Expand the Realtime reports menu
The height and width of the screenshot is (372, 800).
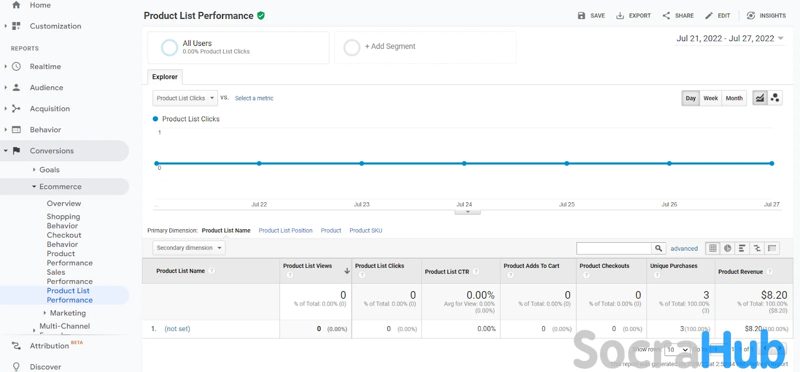pyautogui.click(x=5, y=66)
